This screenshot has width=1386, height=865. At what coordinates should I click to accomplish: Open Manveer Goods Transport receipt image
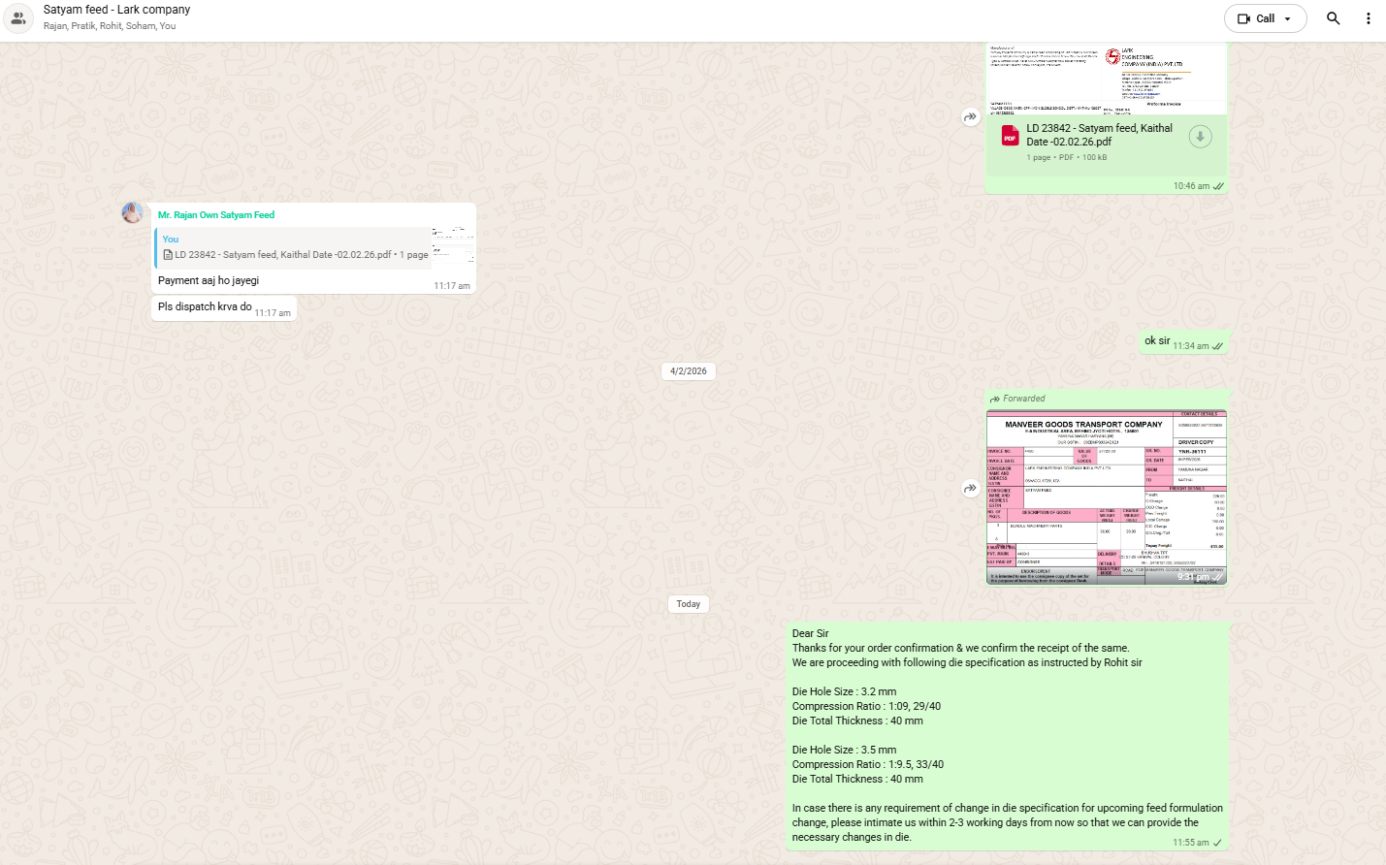[1106, 497]
